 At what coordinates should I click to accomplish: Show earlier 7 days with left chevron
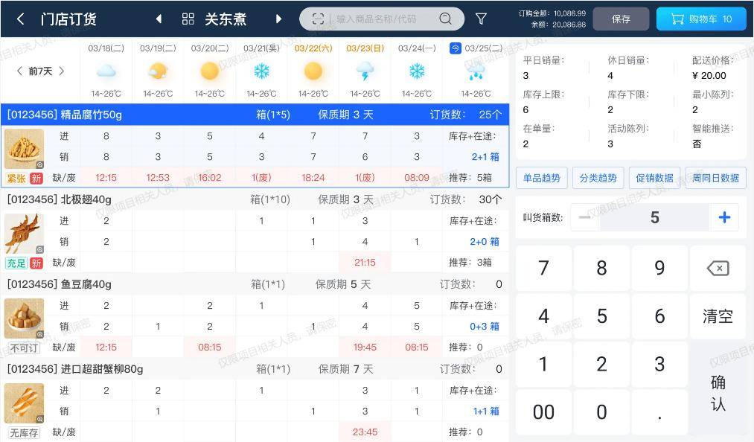[19, 71]
